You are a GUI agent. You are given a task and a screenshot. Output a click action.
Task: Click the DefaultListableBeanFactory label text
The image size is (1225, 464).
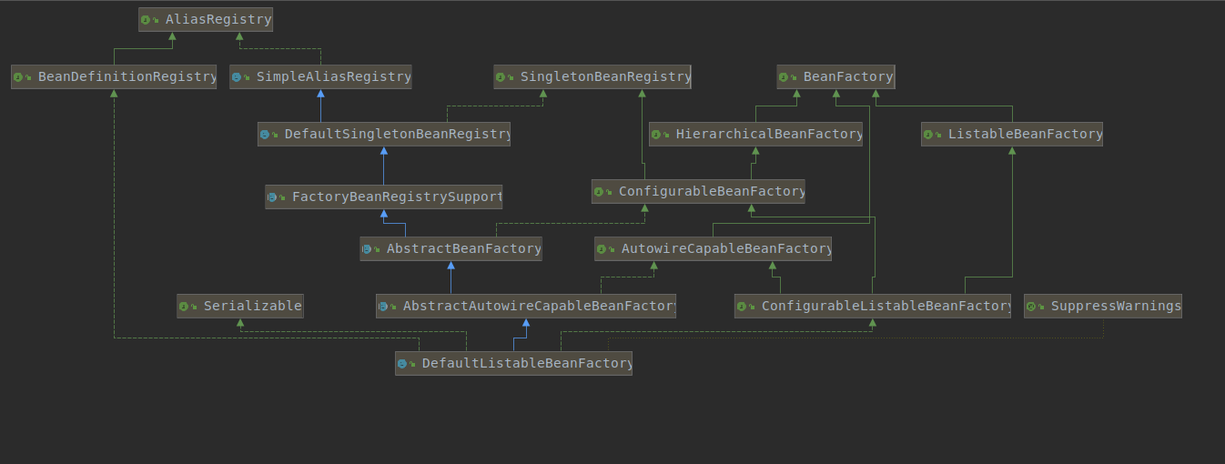(526, 364)
